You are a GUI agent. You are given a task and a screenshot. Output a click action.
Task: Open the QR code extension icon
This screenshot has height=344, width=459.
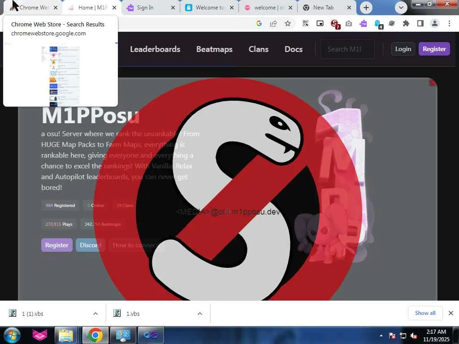click(305, 23)
